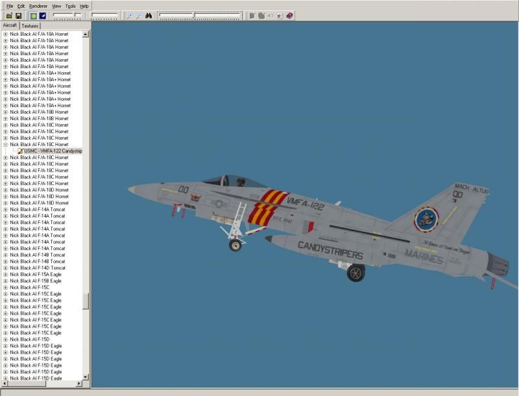Click the open folder toolbar icon
Screen dimensions: 519x396
tap(9, 16)
